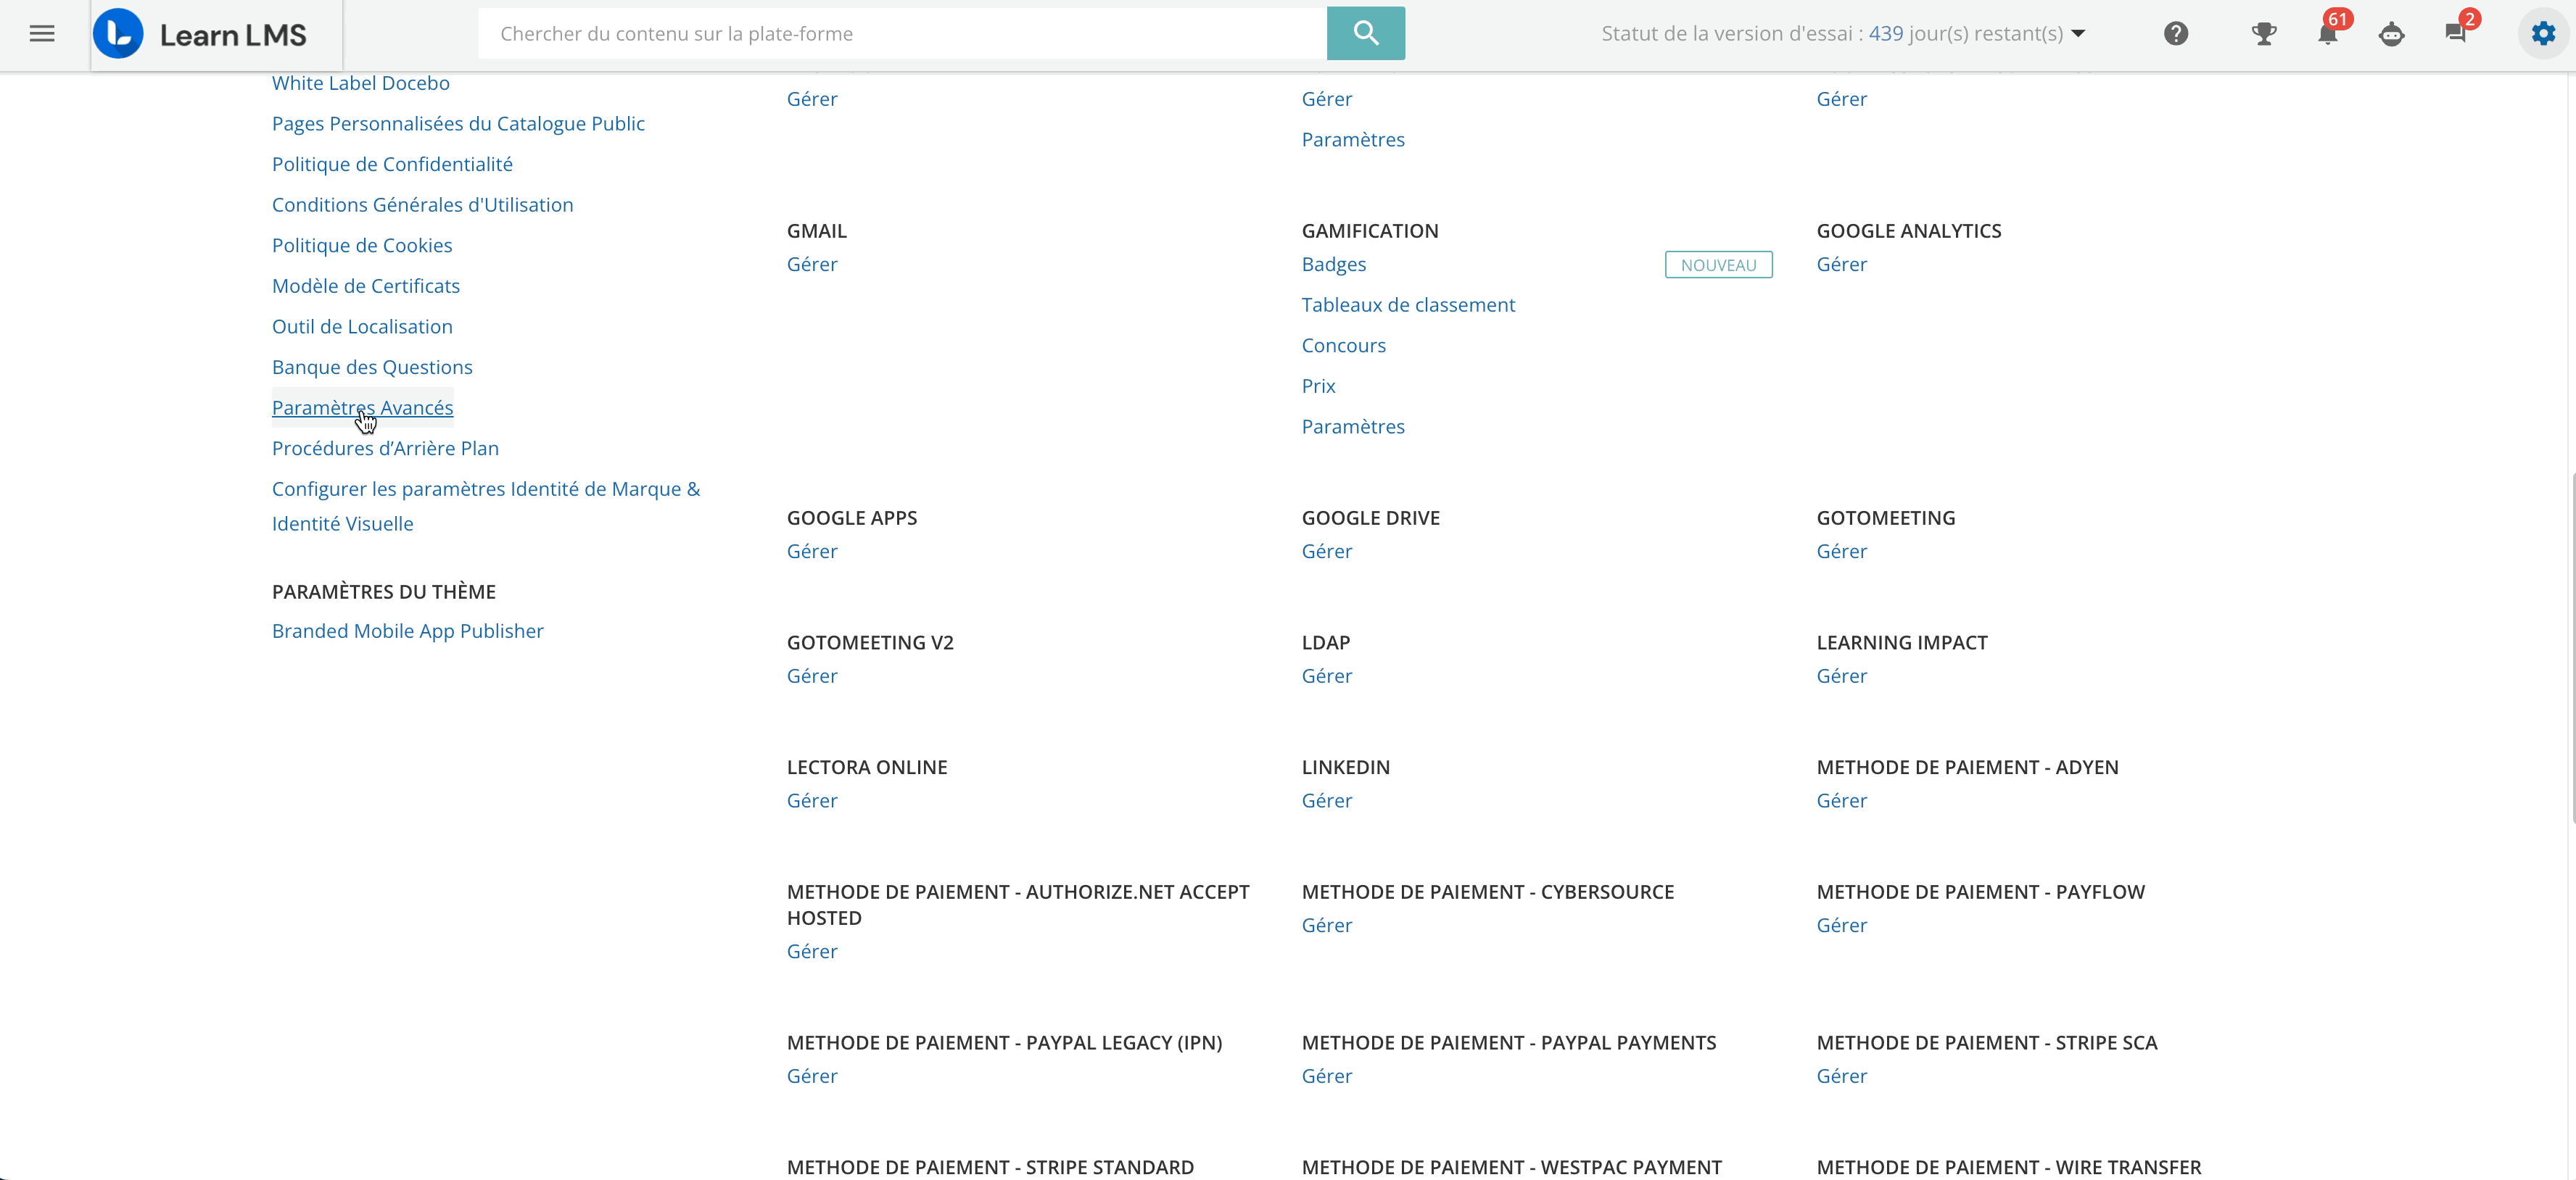Click the GAMIFICATION section heading
The image size is (2576, 1180).
click(1370, 232)
